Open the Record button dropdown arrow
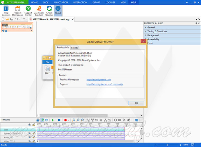This screenshot has width=201, height=147. pyautogui.click(x=69, y=120)
